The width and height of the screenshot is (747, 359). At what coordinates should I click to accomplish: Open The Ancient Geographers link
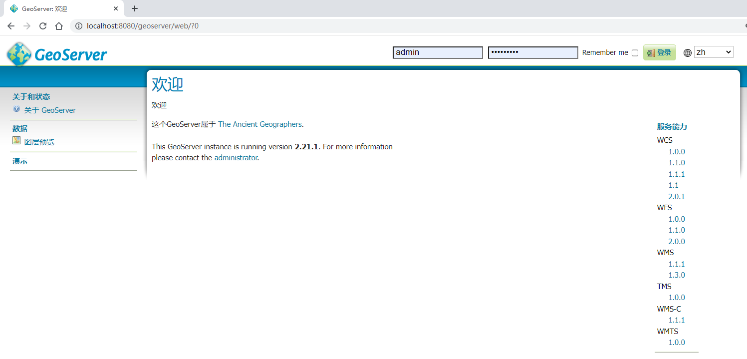click(260, 124)
